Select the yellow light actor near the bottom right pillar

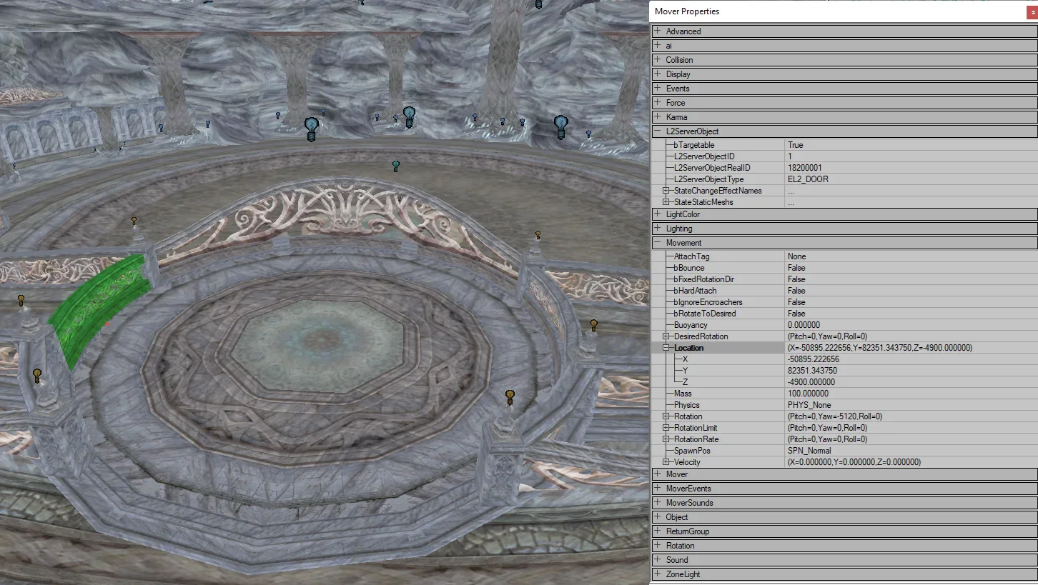tap(510, 397)
